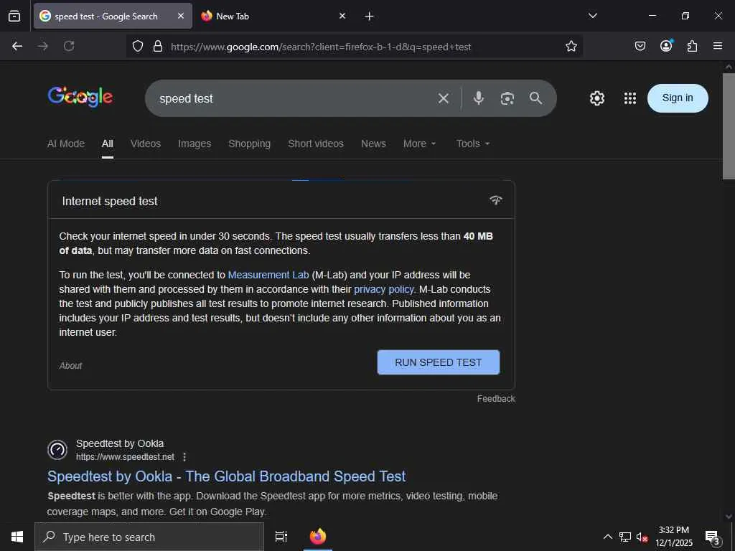Image resolution: width=735 pixels, height=551 pixels.
Task: Clear the search box text
Action: pyautogui.click(x=444, y=98)
